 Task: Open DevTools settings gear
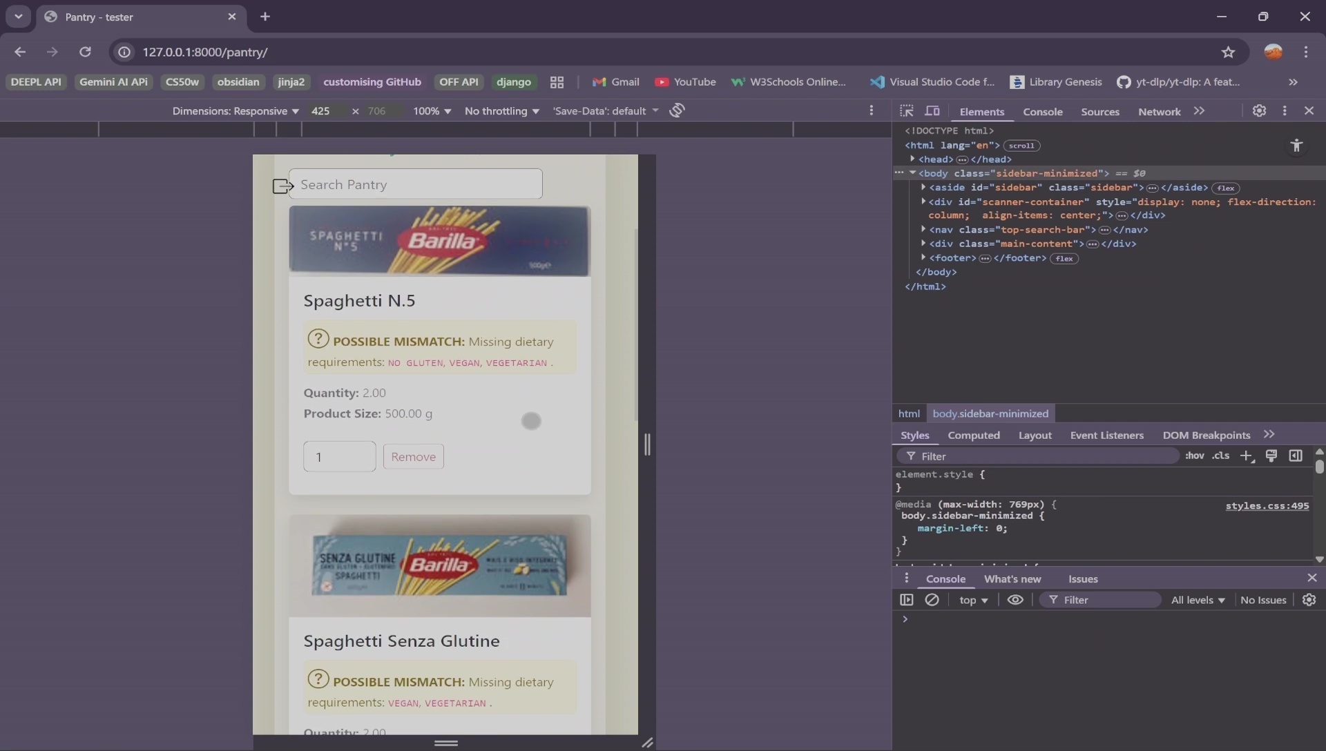coord(1260,110)
